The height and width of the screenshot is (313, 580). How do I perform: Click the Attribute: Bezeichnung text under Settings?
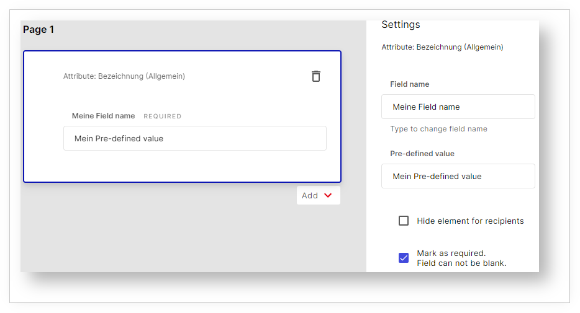pyautogui.click(x=442, y=47)
